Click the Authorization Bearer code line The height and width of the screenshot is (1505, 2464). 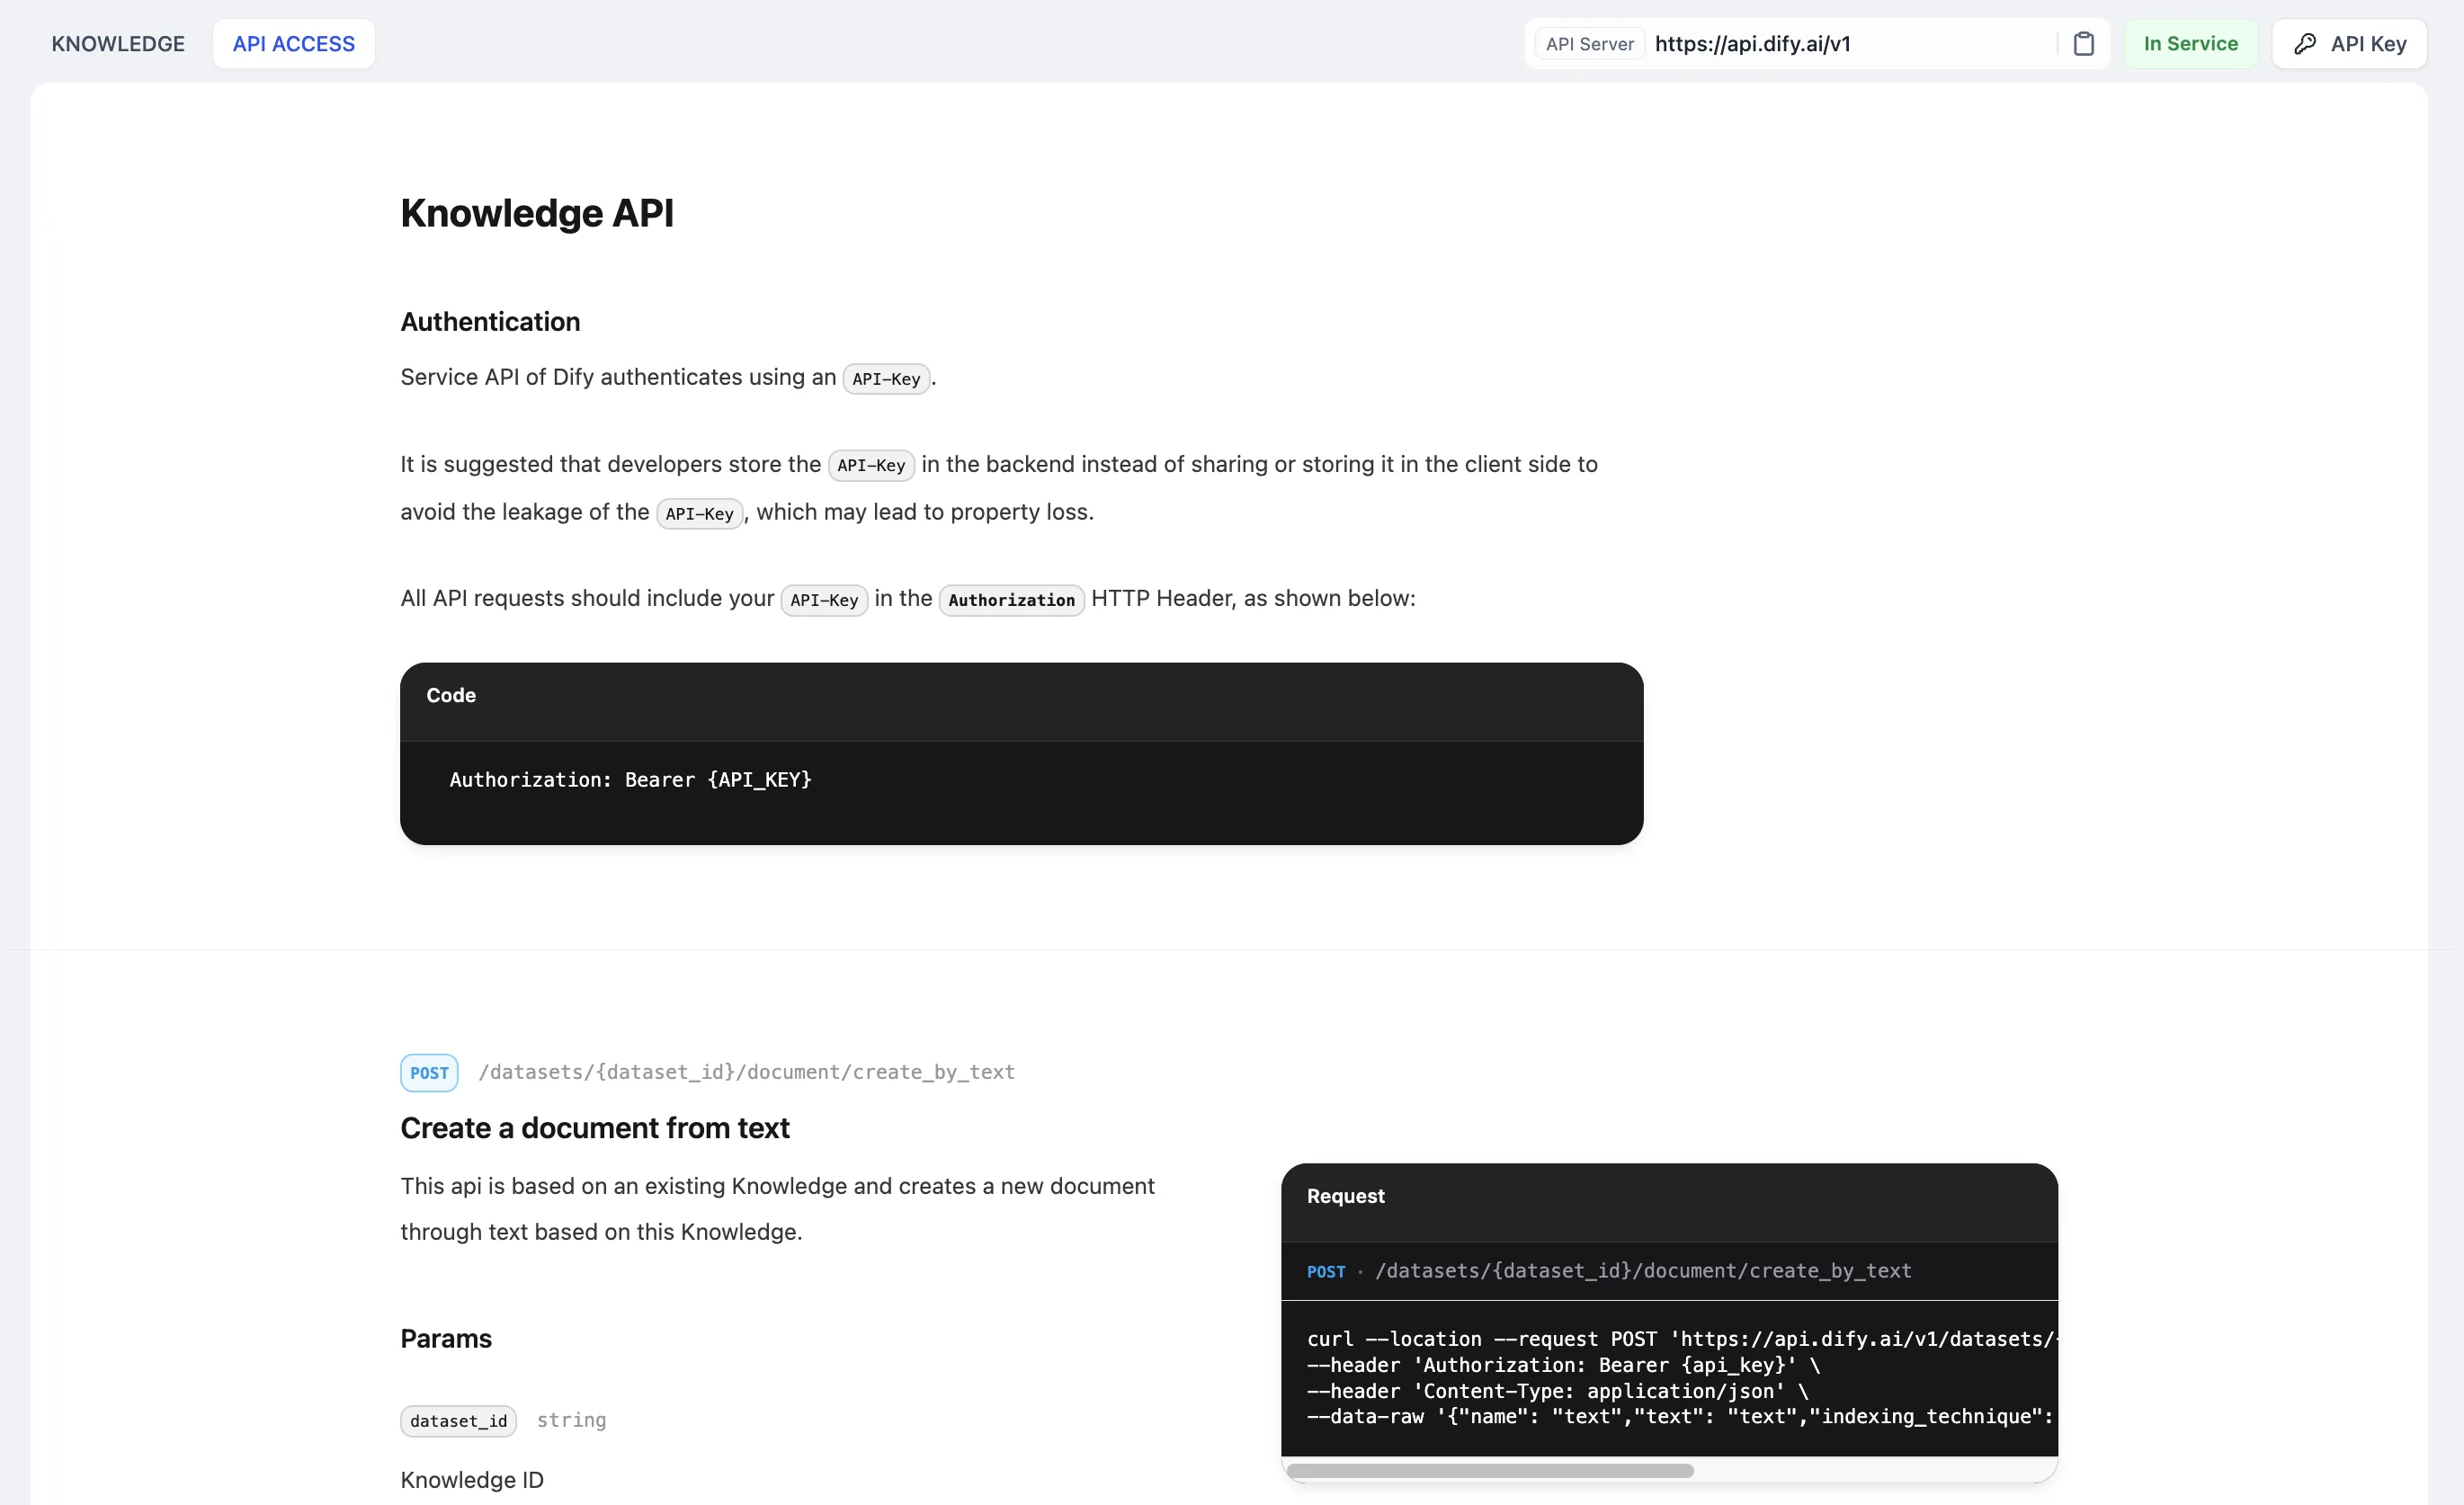pyautogui.click(x=630, y=779)
